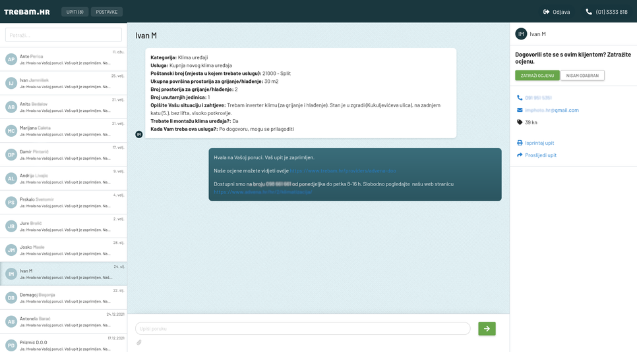The image size is (637, 352).
Task: Open conversation with Marijana
Action: pos(63,131)
